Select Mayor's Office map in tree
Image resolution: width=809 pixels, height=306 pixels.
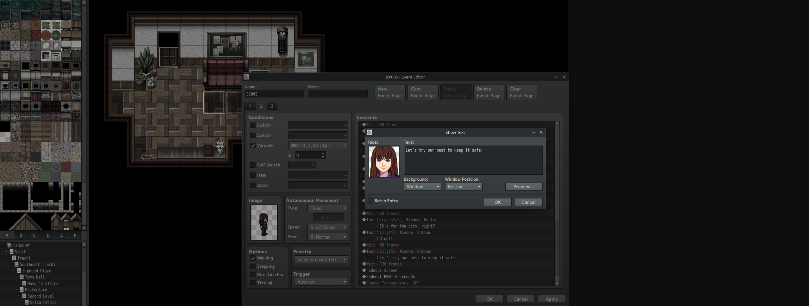point(43,284)
